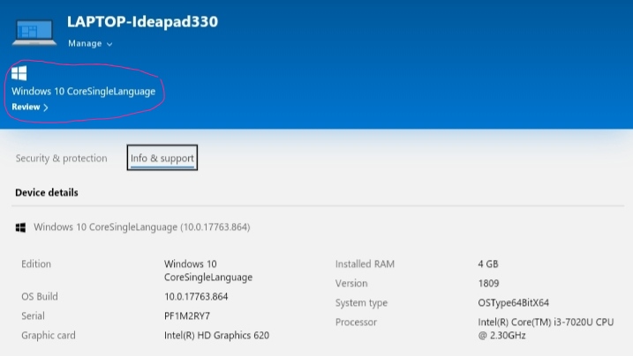This screenshot has width=633, height=356.
Task: Click the small Windows icon in Device details
Action: (x=20, y=227)
